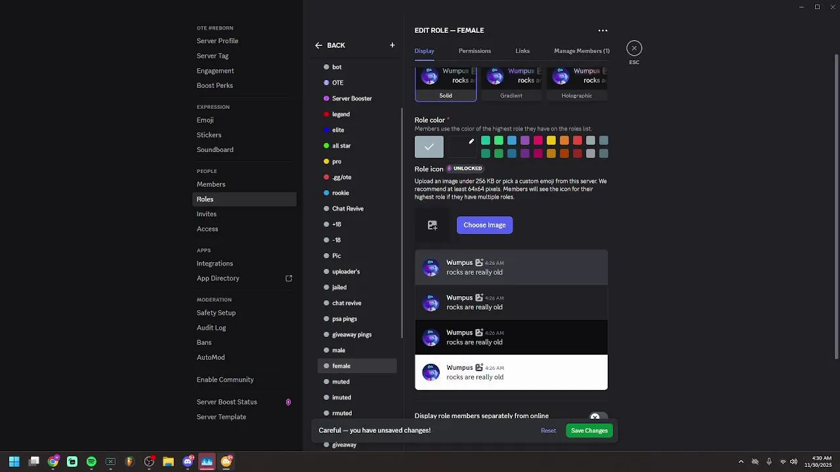Select the all star role
This screenshot has width=840, height=472.
pyautogui.click(x=357, y=146)
